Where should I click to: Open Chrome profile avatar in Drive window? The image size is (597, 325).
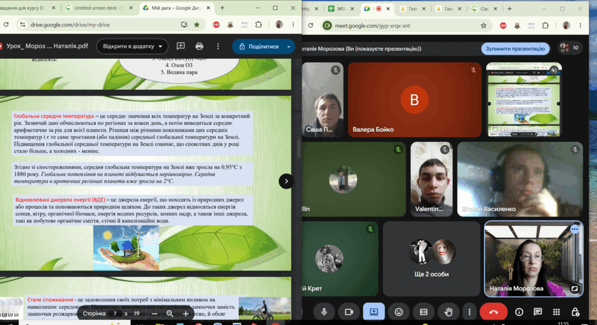[279, 25]
